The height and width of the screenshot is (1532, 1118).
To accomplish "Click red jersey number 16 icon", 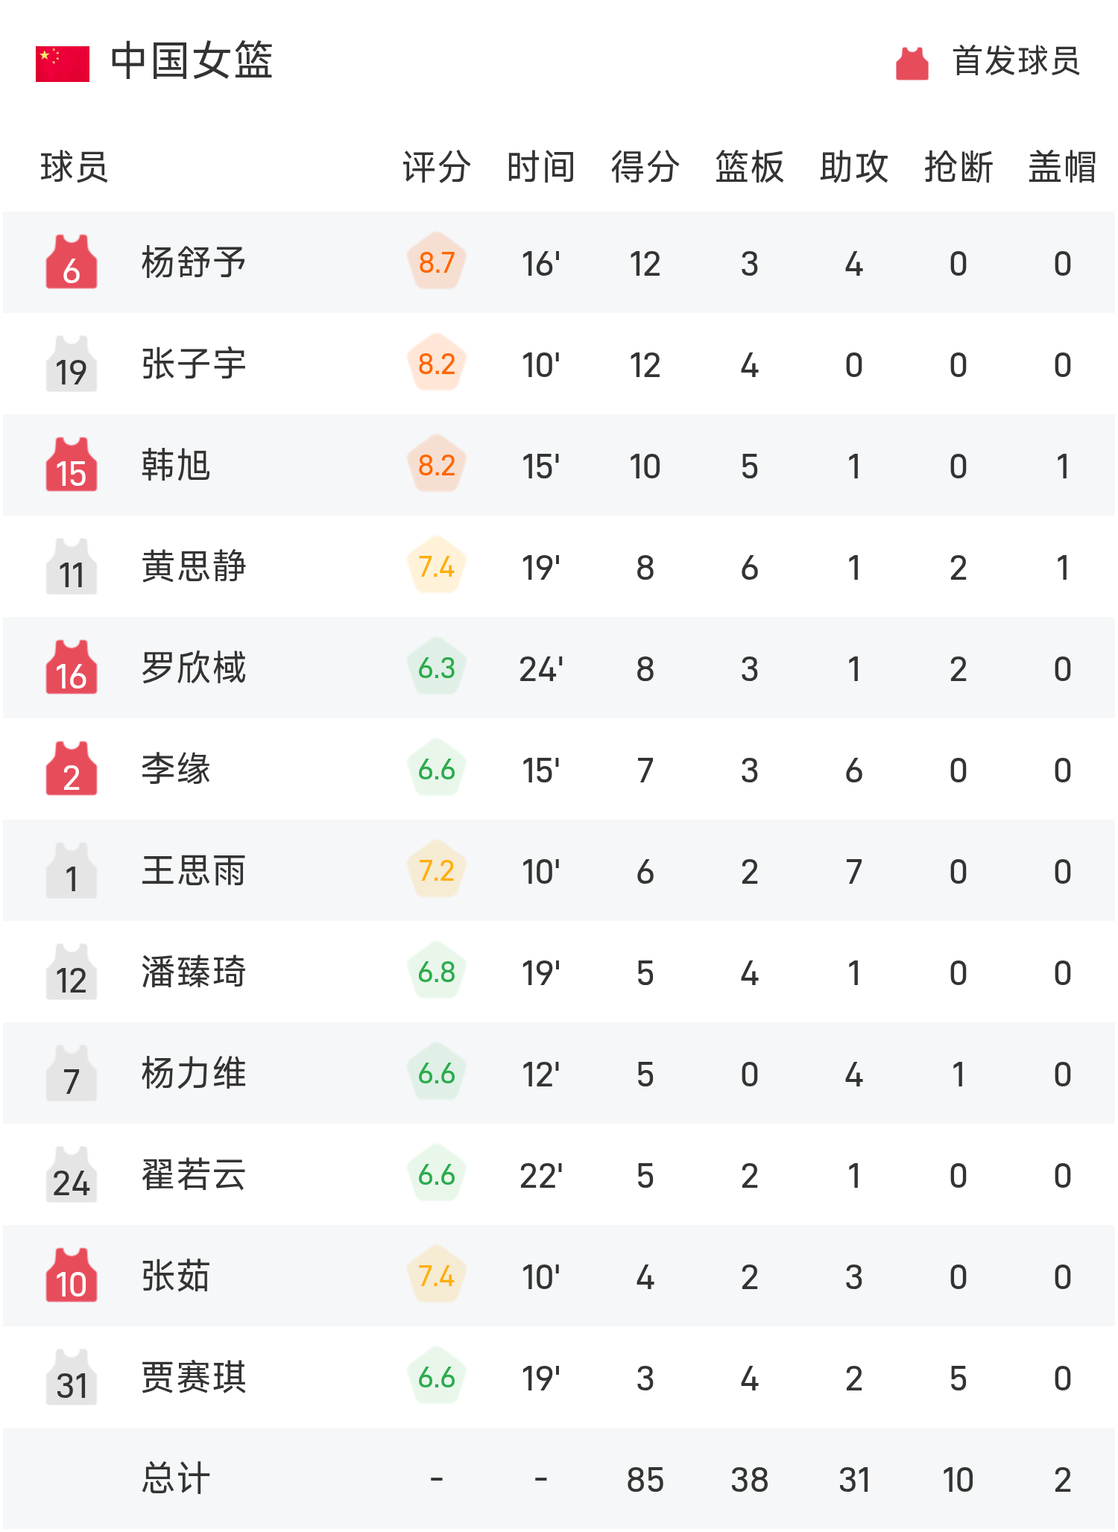I will pyautogui.click(x=72, y=668).
